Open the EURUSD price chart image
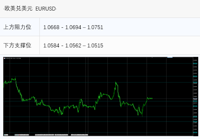 [x=101, y=97]
